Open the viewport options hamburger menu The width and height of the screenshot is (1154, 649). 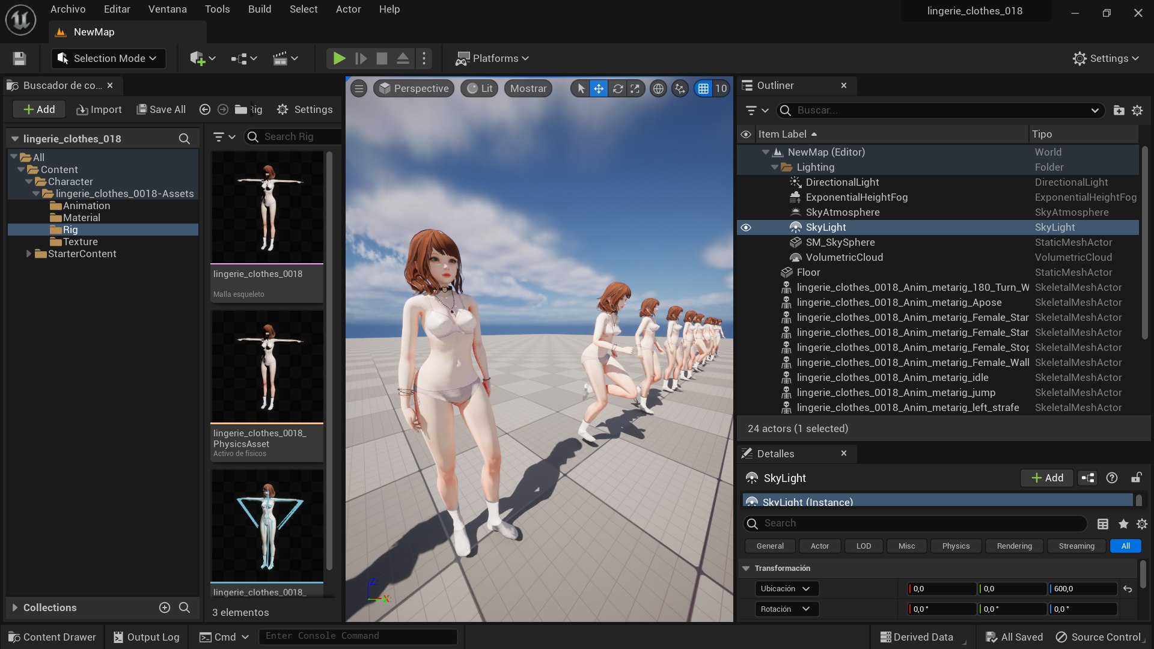coord(359,88)
